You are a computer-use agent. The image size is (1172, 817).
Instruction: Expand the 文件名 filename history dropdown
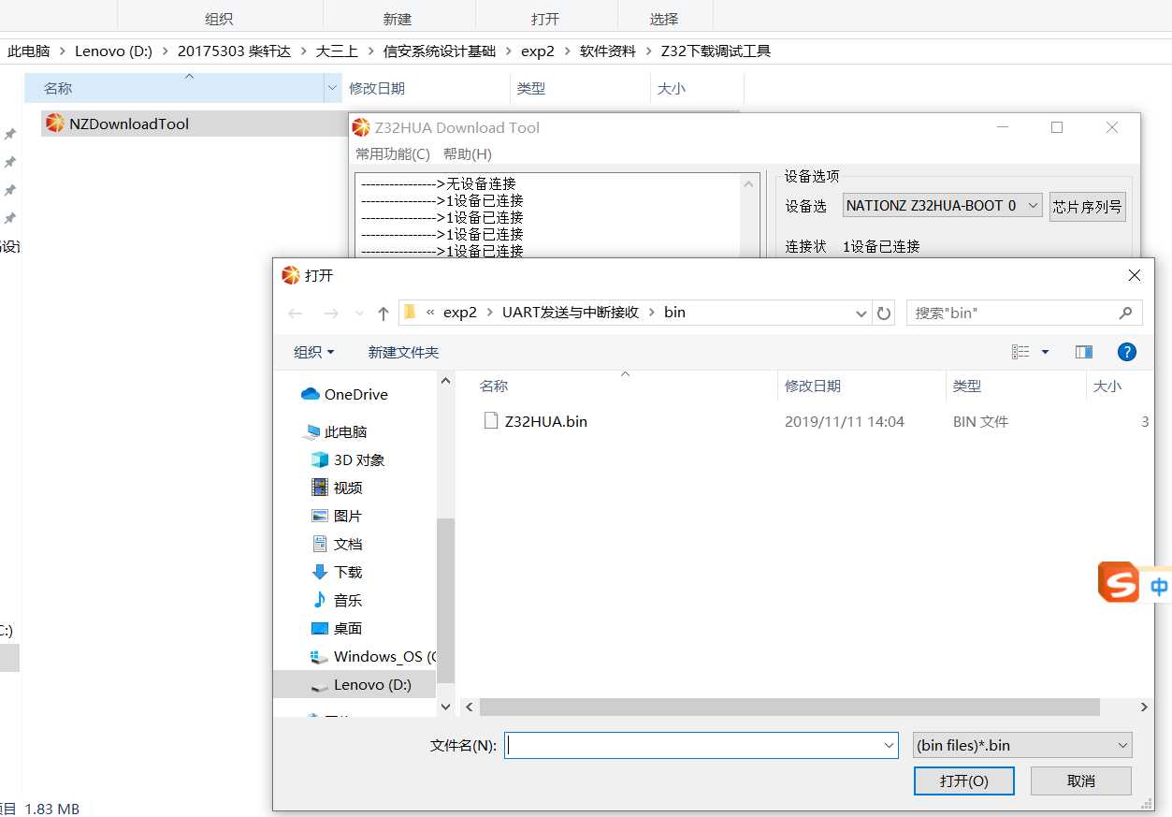[889, 746]
